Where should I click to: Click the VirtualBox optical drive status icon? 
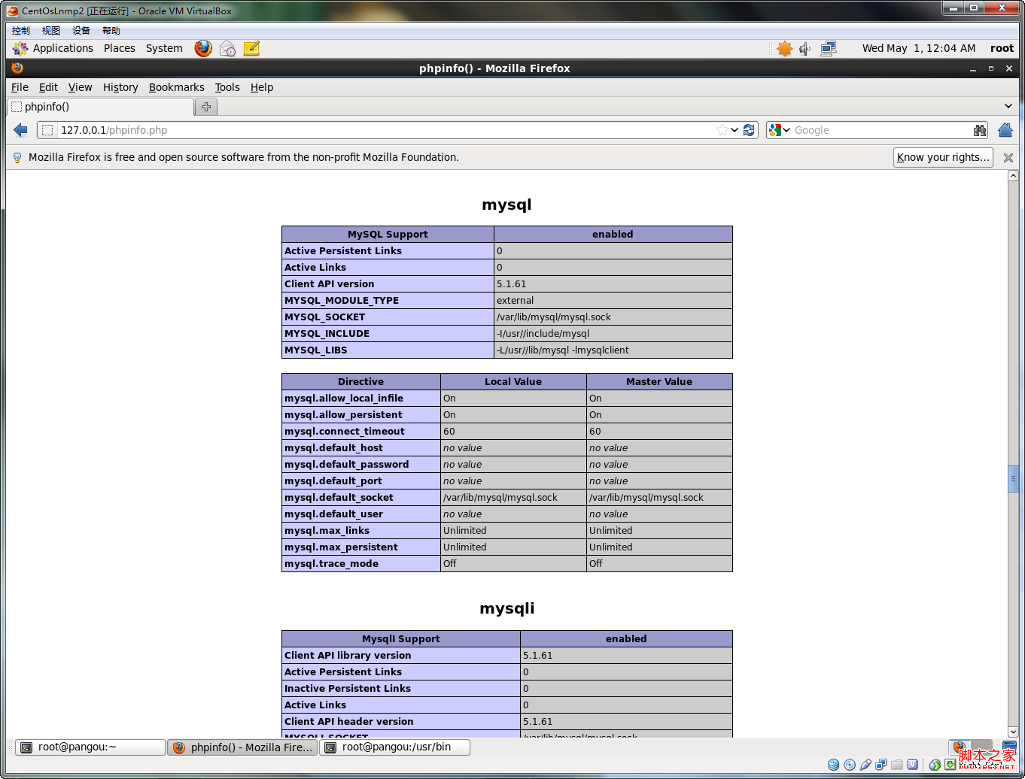point(849,764)
